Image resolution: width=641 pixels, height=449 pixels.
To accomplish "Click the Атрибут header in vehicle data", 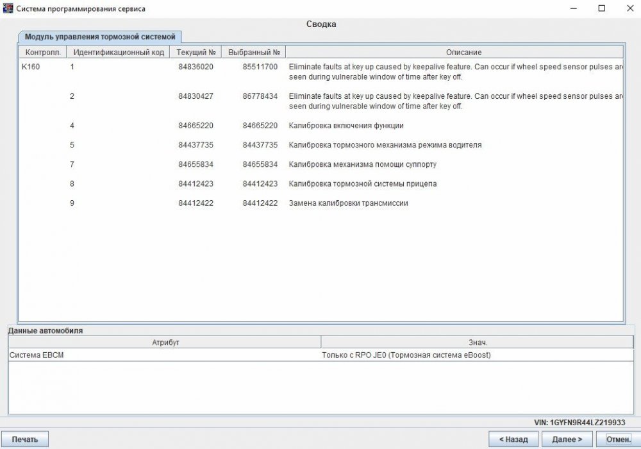I will point(165,343).
